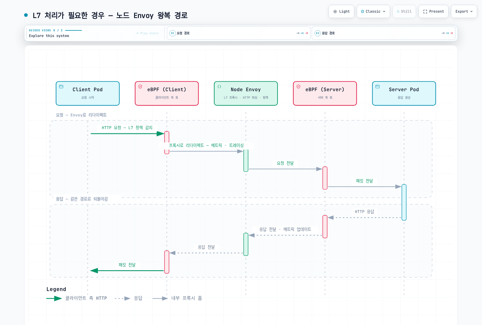Image resolution: width=482 pixels, height=325 pixels.
Task: Click the eBPF (Client) shield icon
Action: [x=140, y=87]
